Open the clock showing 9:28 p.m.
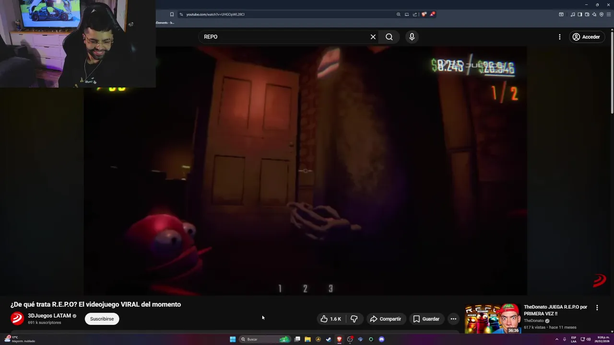This screenshot has height=345, width=614. coord(602,339)
